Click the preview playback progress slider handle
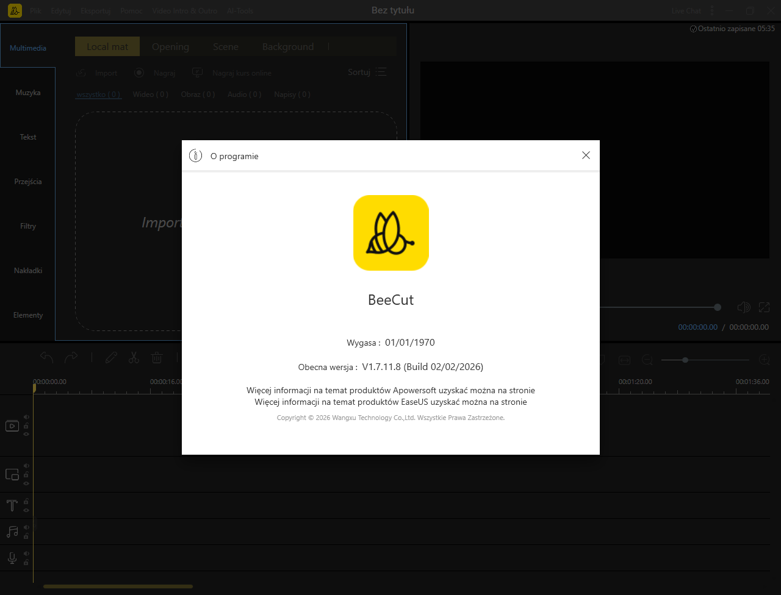Image resolution: width=781 pixels, height=595 pixels. tap(718, 307)
